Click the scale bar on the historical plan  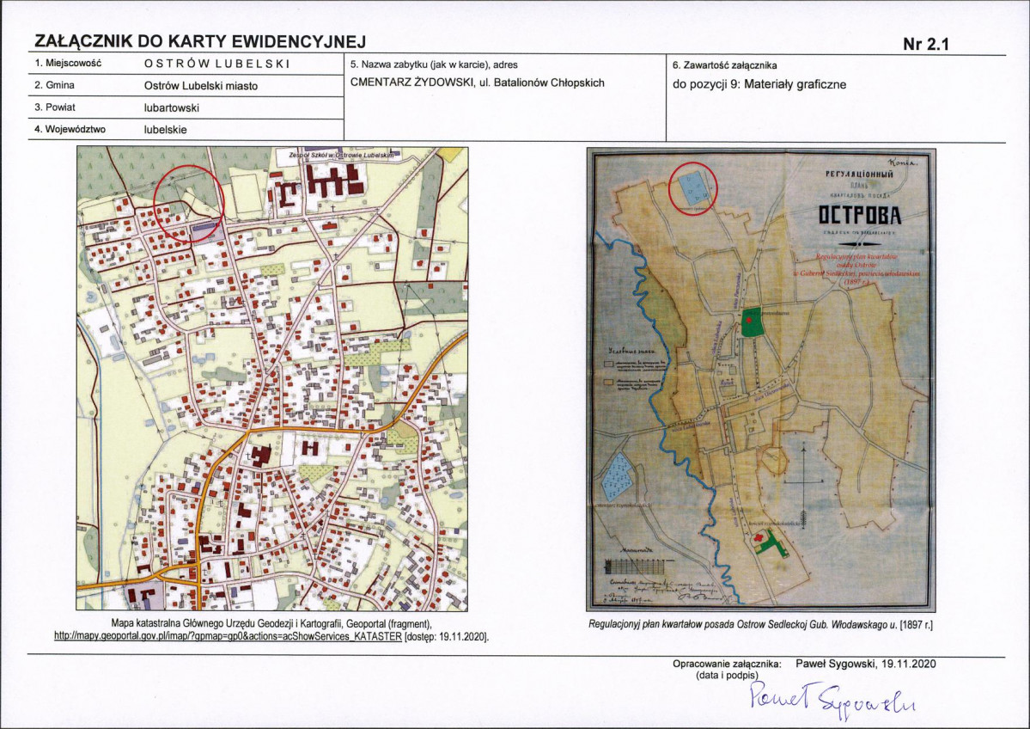pyautogui.click(x=637, y=564)
